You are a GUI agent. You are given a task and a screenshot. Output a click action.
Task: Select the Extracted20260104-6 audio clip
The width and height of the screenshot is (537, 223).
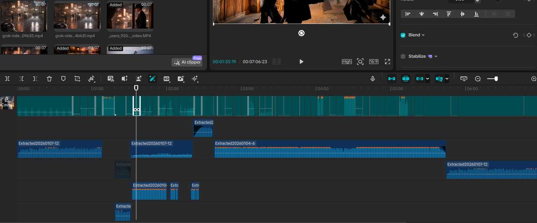(330, 149)
